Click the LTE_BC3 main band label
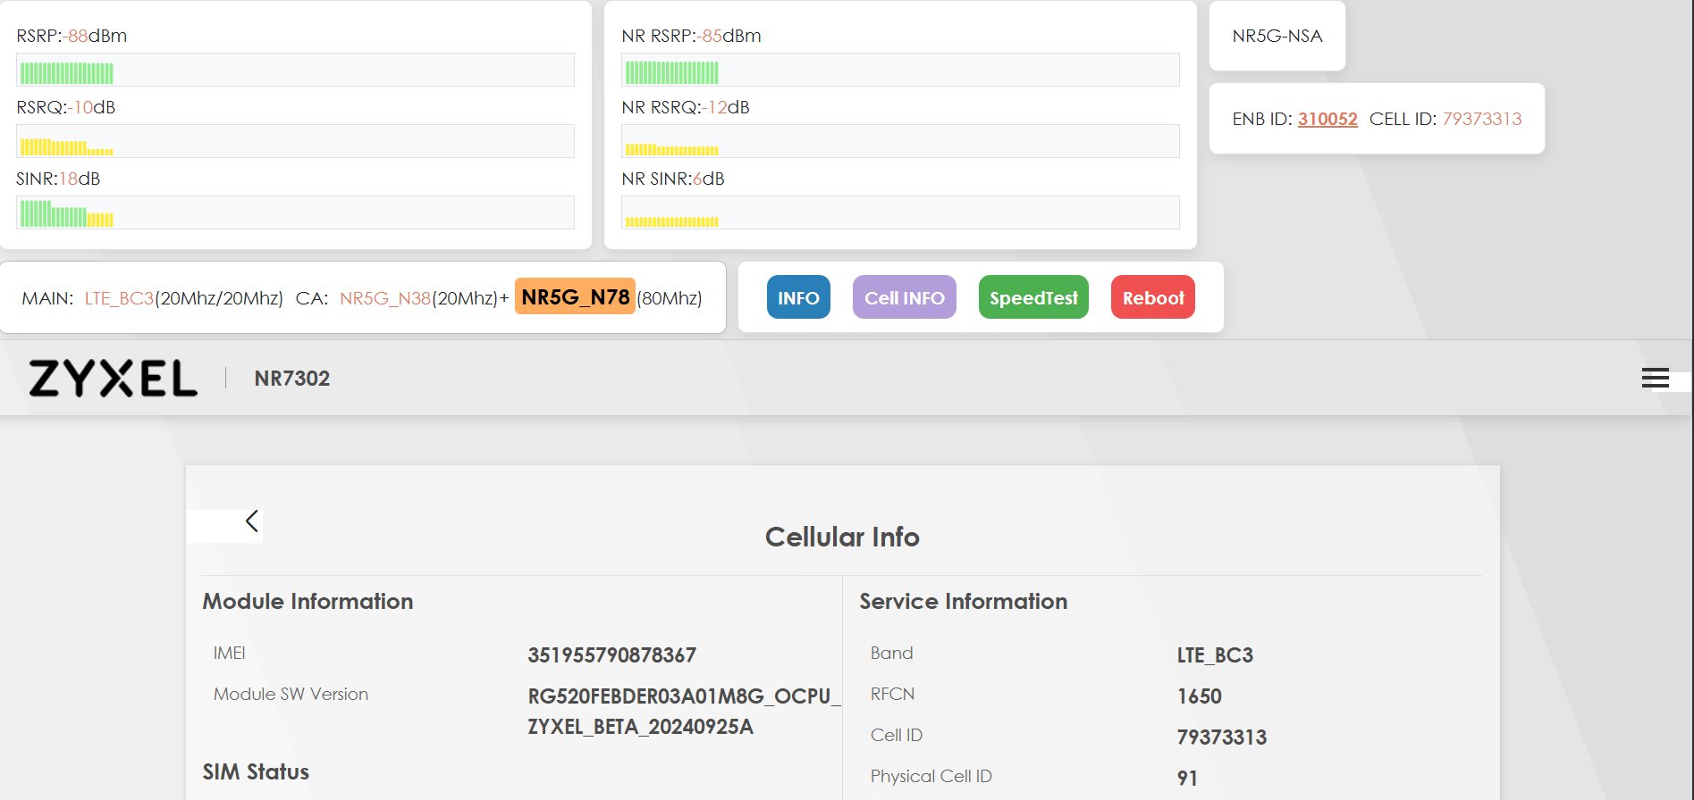 (119, 298)
